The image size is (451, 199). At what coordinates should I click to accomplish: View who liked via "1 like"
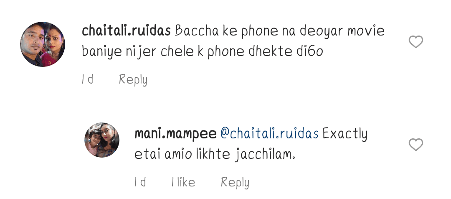click(x=183, y=182)
